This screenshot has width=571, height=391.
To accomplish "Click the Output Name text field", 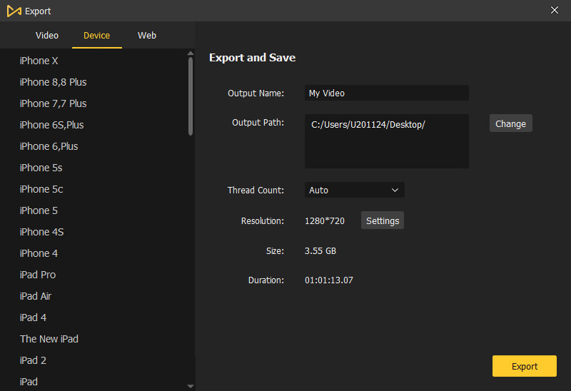I will (386, 93).
